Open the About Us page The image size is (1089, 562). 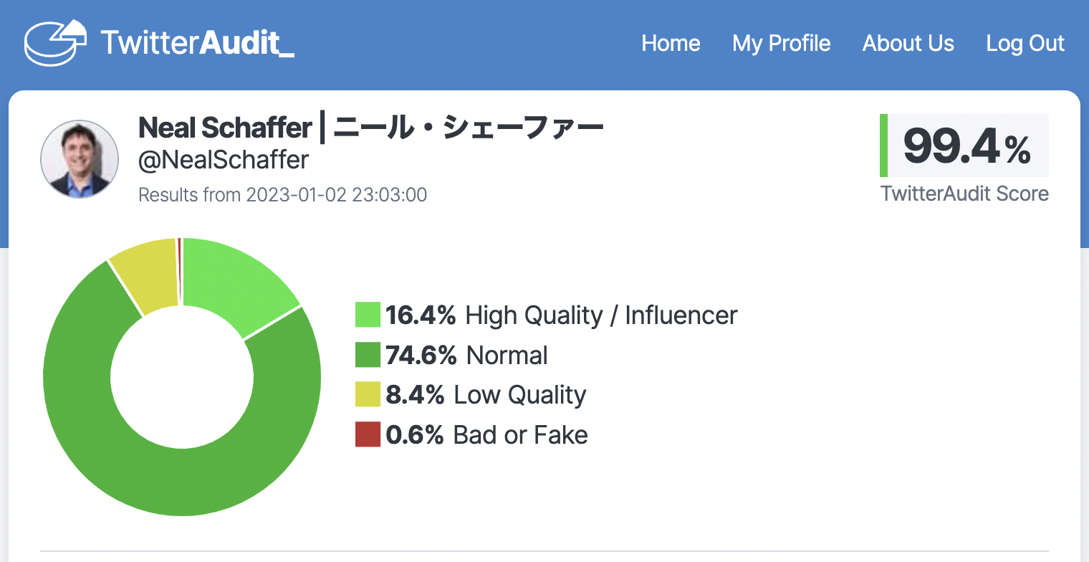(908, 44)
